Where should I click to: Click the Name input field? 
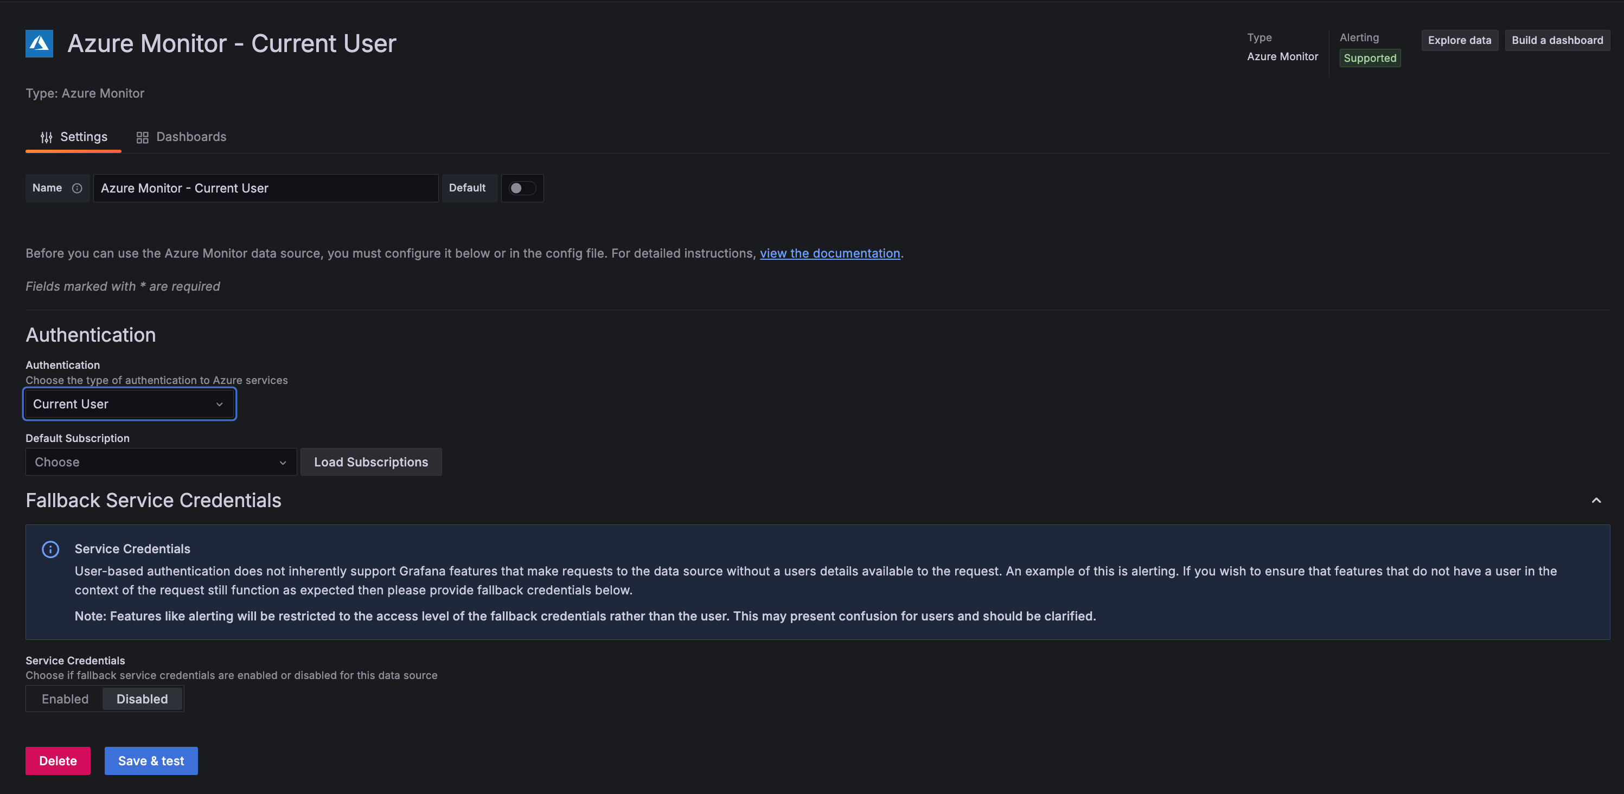264,187
